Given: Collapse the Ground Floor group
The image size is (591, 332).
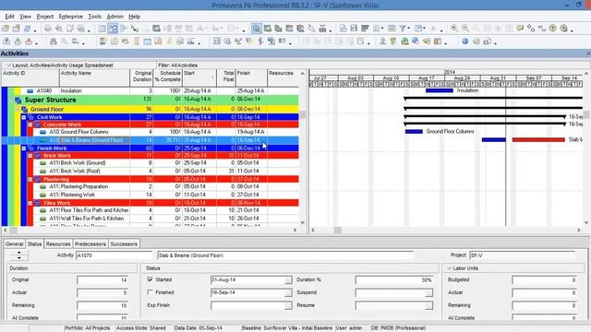Looking at the screenshot, I should (18, 109).
